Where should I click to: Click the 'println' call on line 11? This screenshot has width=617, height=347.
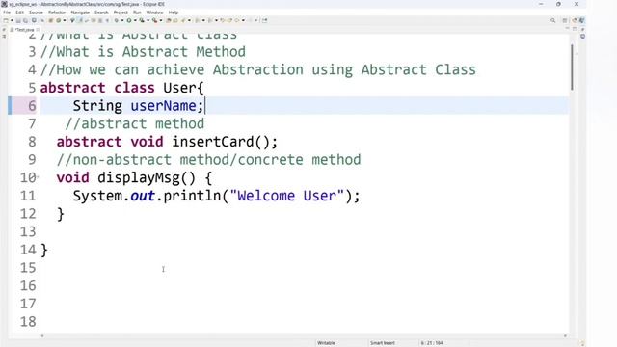pos(192,196)
